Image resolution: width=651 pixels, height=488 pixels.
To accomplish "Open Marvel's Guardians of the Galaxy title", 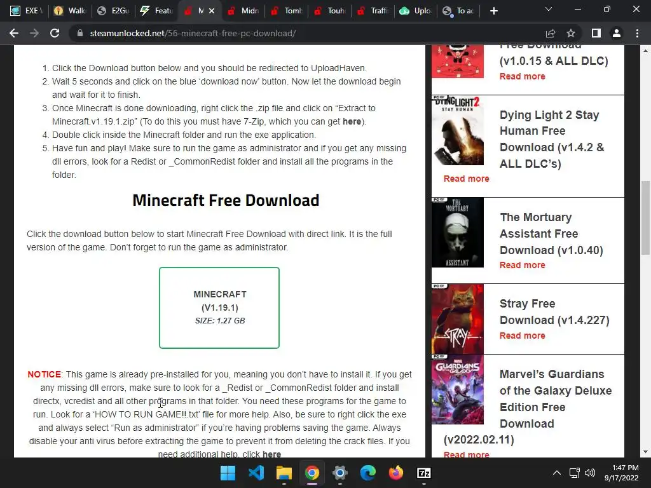I will pos(556,399).
